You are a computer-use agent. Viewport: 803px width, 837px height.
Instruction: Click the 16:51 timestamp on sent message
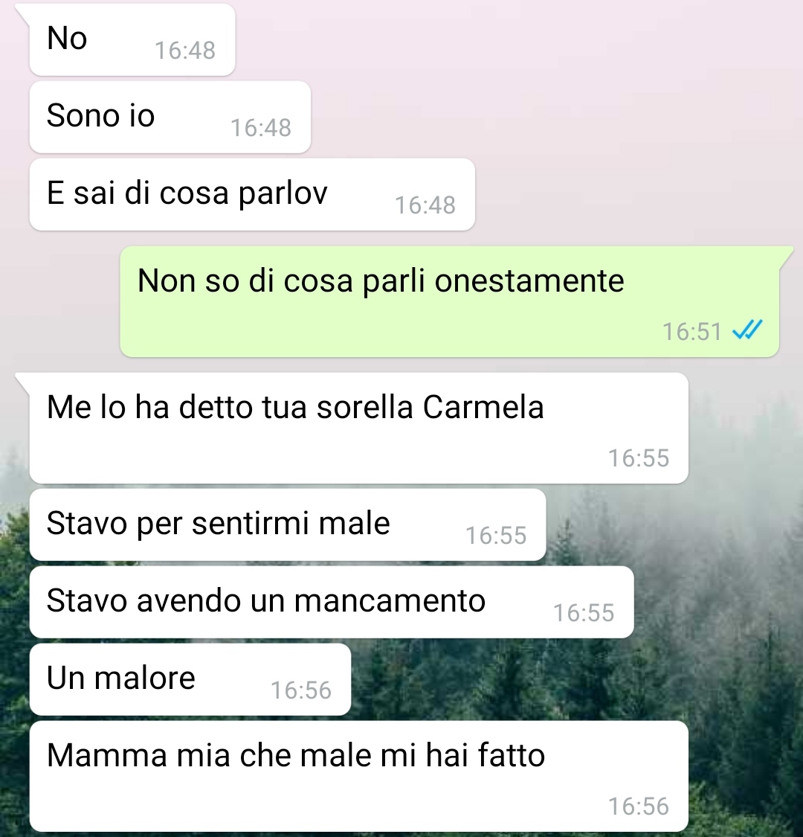[x=692, y=332]
